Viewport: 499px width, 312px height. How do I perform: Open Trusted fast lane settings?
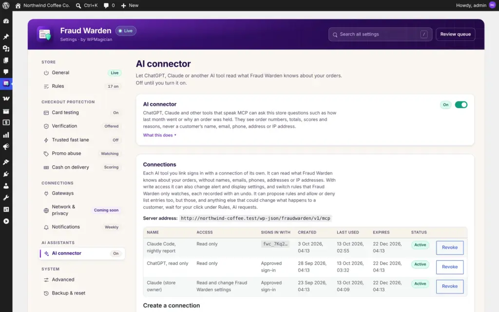click(x=82, y=140)
